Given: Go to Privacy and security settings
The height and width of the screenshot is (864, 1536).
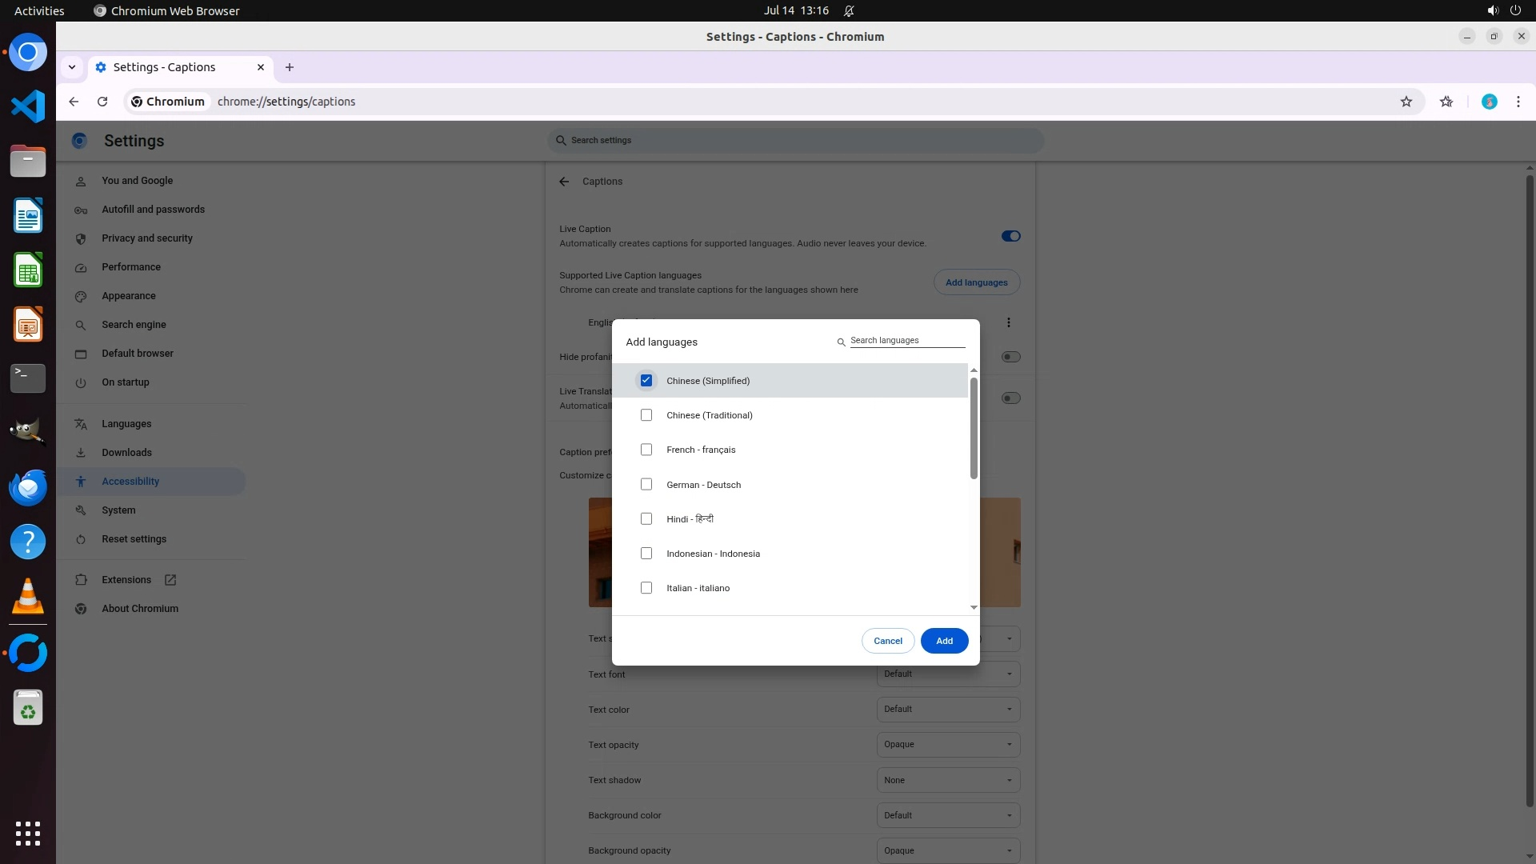Looking at the screenshot, I should click(x=147, y=238).
